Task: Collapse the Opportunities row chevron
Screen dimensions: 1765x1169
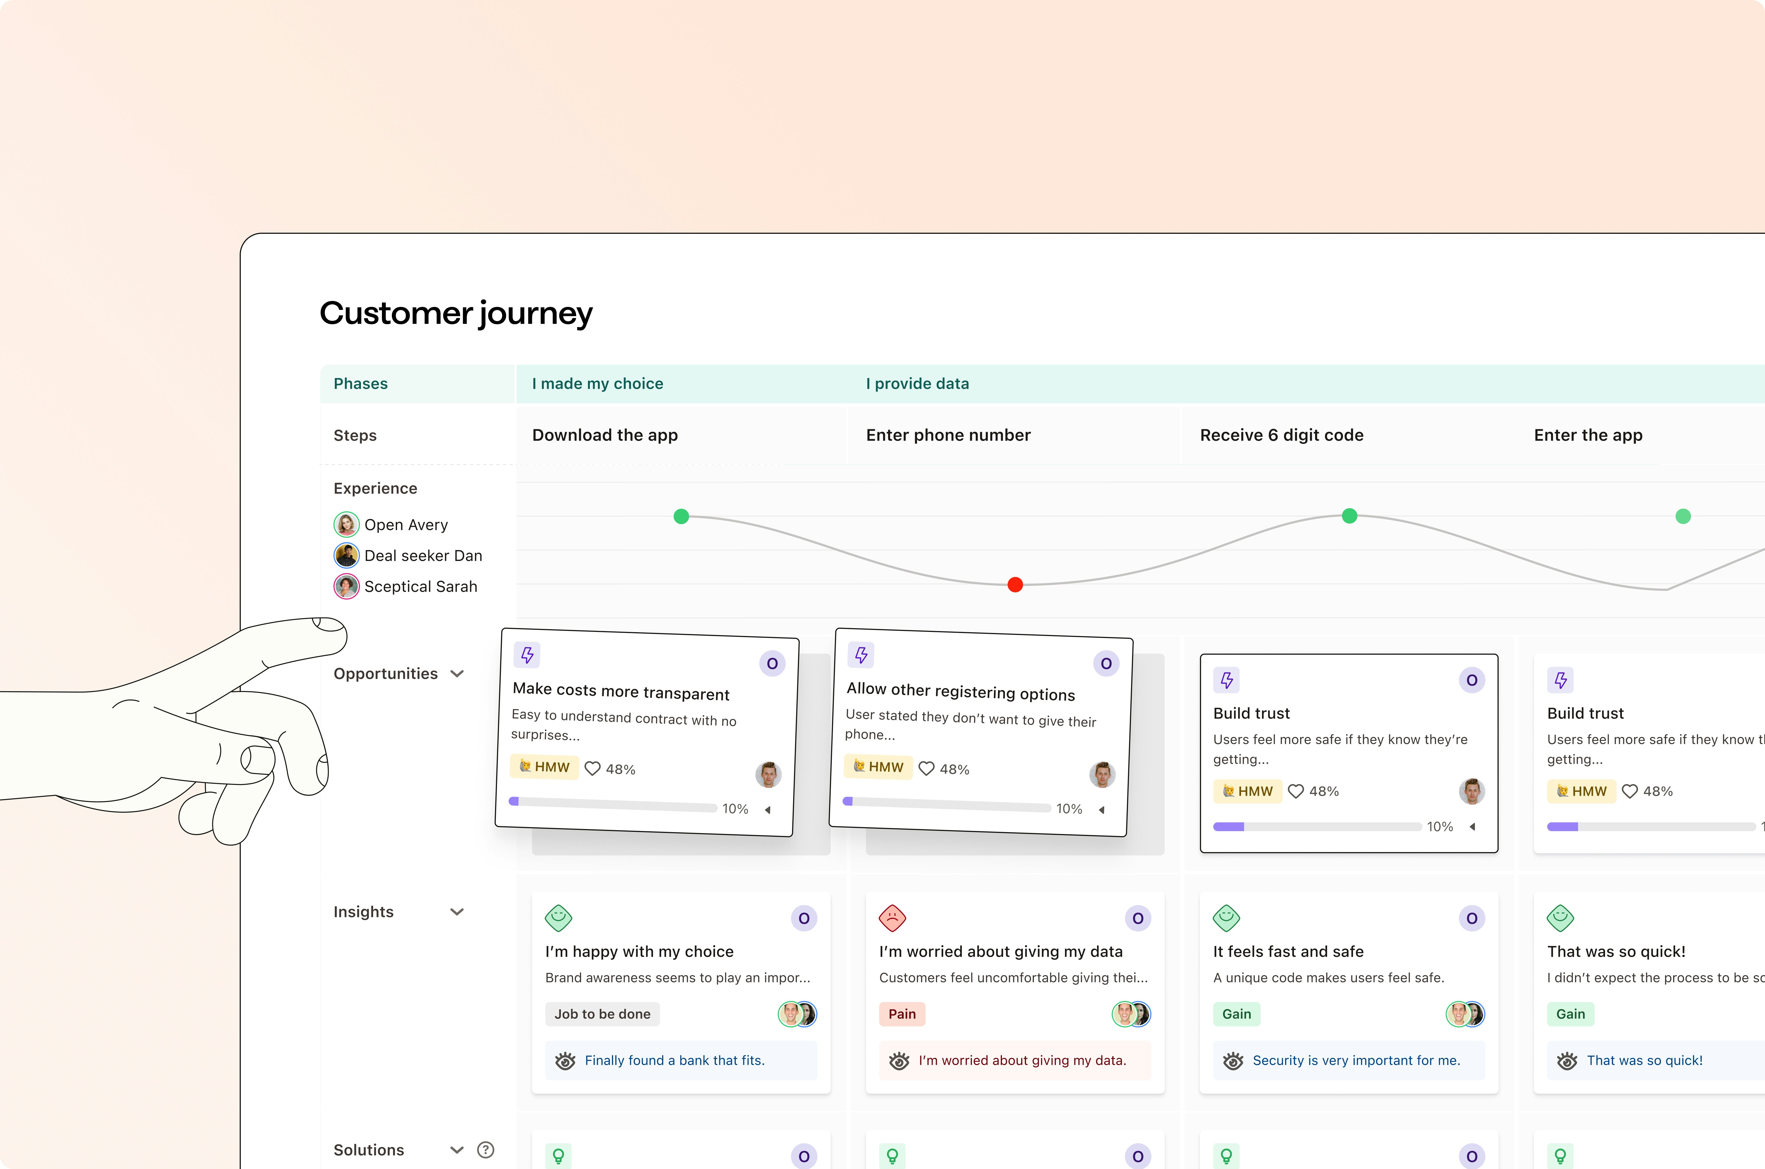Action: click(457, 674)
